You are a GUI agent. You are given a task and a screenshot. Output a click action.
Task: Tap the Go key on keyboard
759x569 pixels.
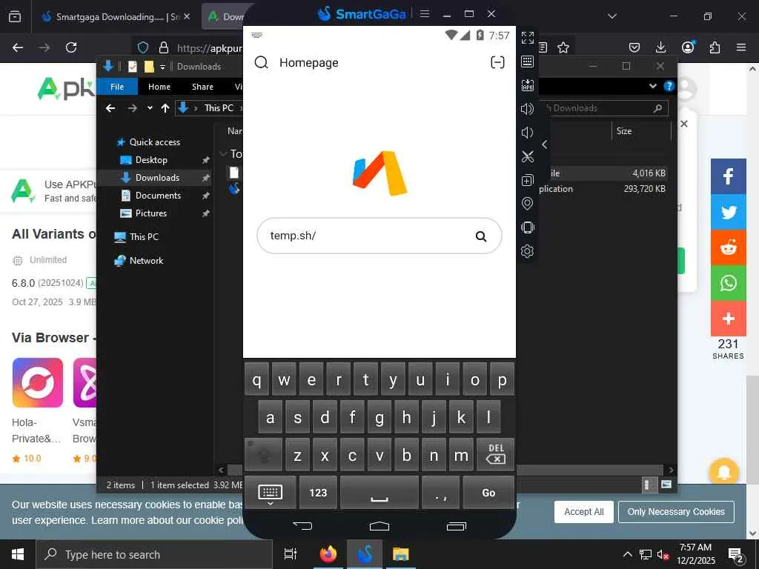click(488, 493)
